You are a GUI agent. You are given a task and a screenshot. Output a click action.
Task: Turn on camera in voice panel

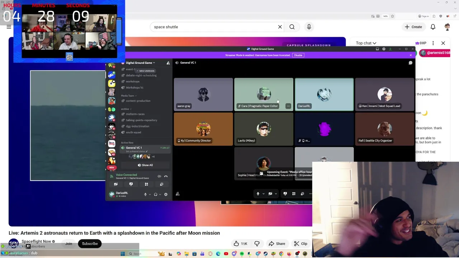(x=115, y=184)
